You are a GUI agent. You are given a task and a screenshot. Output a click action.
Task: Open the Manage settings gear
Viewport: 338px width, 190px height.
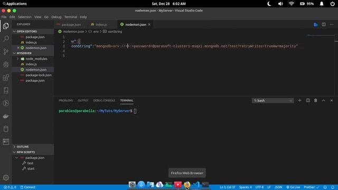coord(6,177)
